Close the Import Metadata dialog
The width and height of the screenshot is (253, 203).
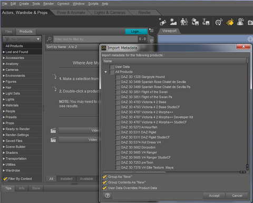point(243,47)
